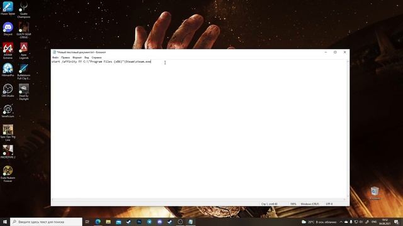Select the HitmanPro desktop icon
The height and width of the screenshot is (226, 403).
pyautogui.click(x=8, y=70)
